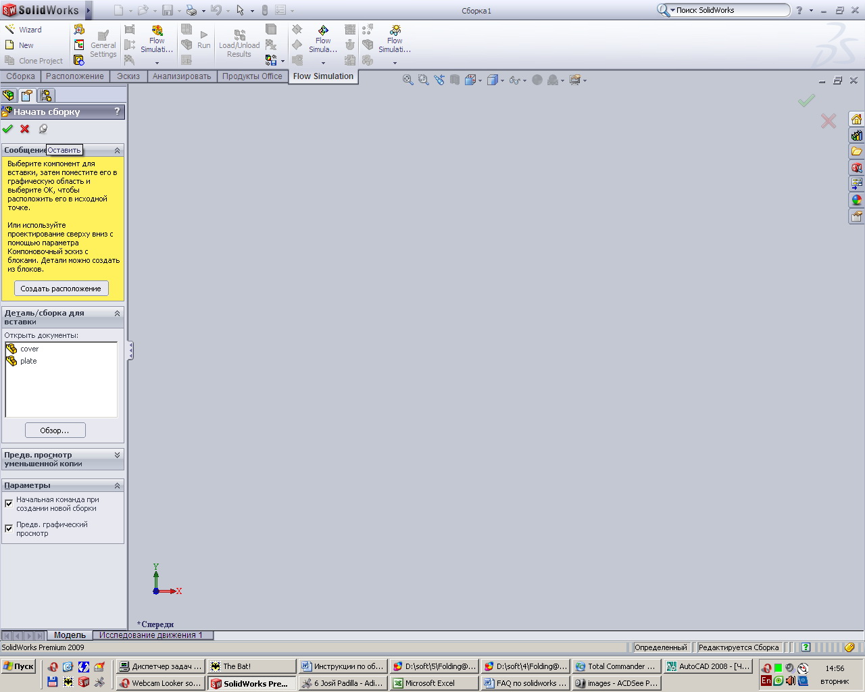Click the En language indicator in tray
This screenshot has width=865, height=692.
pos(766,681)
